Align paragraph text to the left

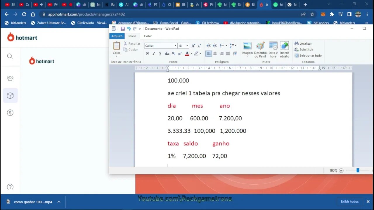click(x=209, y=54)
